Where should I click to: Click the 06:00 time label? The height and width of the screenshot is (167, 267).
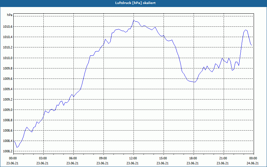[73, 158]
